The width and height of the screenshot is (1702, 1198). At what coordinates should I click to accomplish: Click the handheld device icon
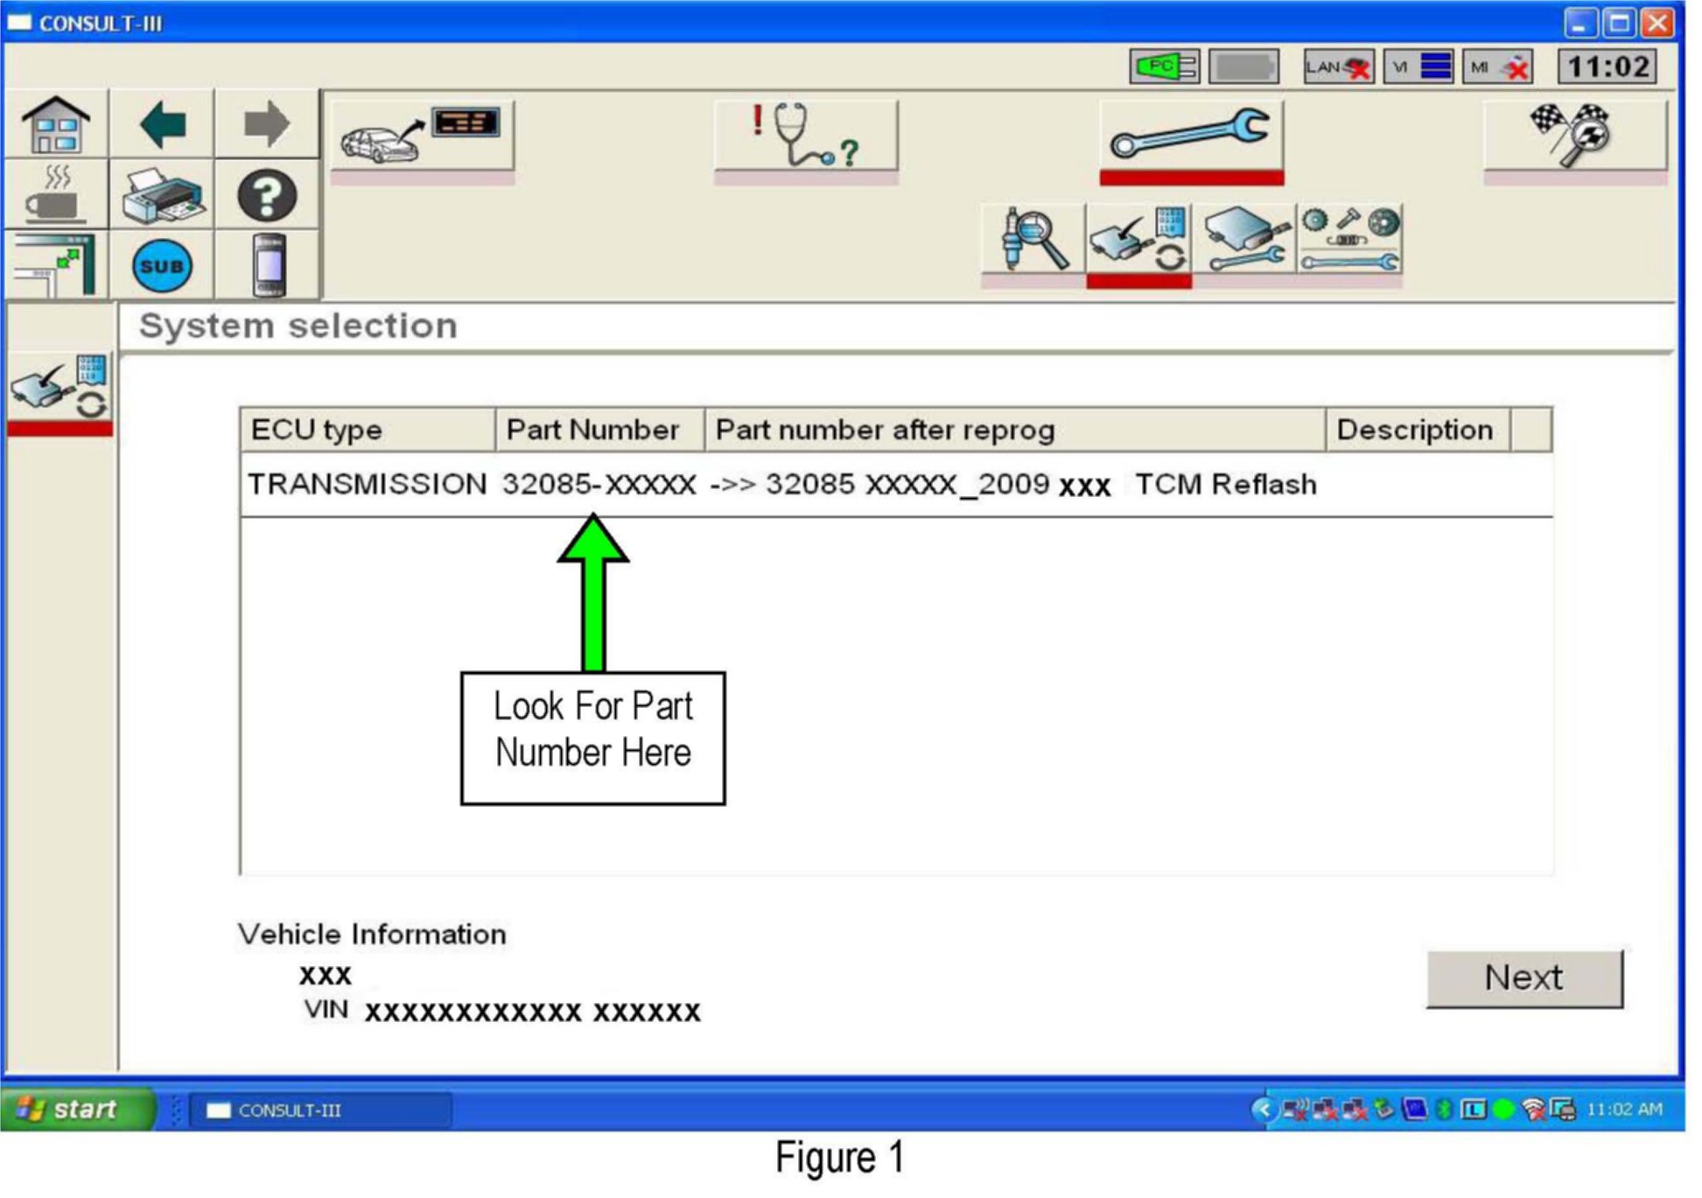pyautogui.click(x=268, y=265)
